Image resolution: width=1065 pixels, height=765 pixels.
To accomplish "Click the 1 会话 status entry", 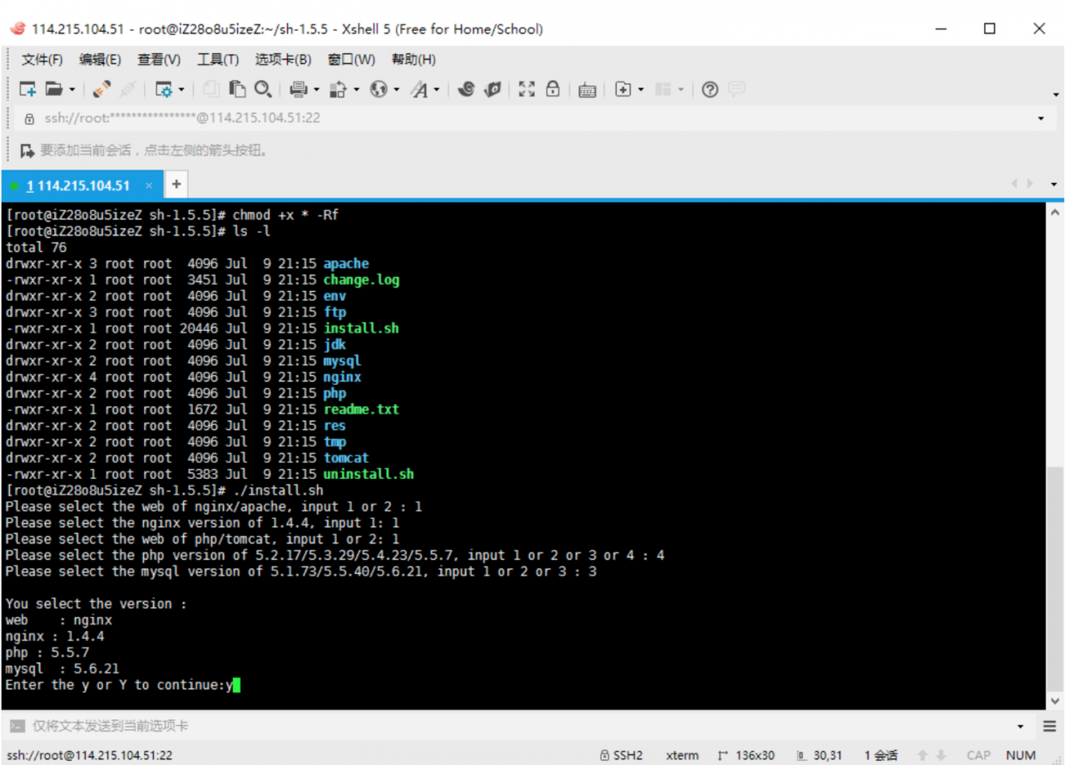I will click(880, 755).
